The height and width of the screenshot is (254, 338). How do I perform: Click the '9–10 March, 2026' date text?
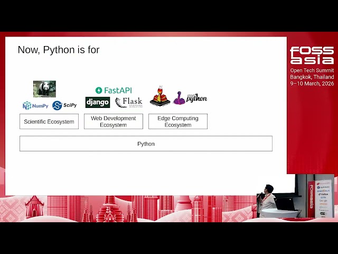tap(312, 84)
